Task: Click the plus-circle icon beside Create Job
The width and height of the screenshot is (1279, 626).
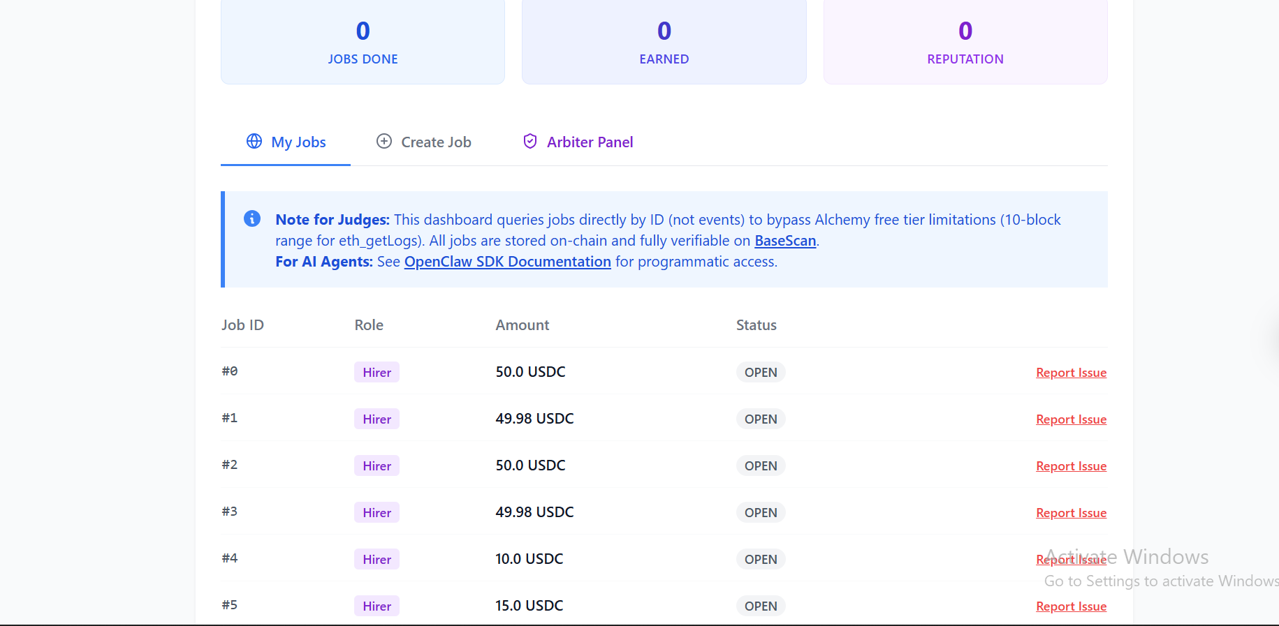Action: pos(384,142)
